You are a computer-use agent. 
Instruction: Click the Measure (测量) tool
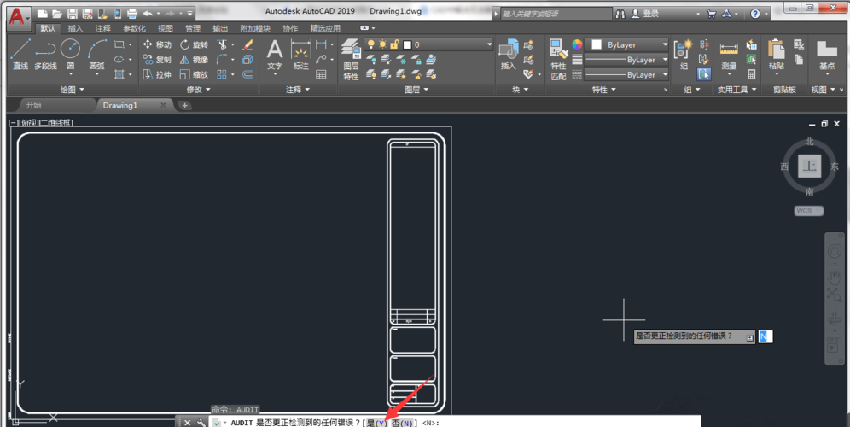point(729,55)
